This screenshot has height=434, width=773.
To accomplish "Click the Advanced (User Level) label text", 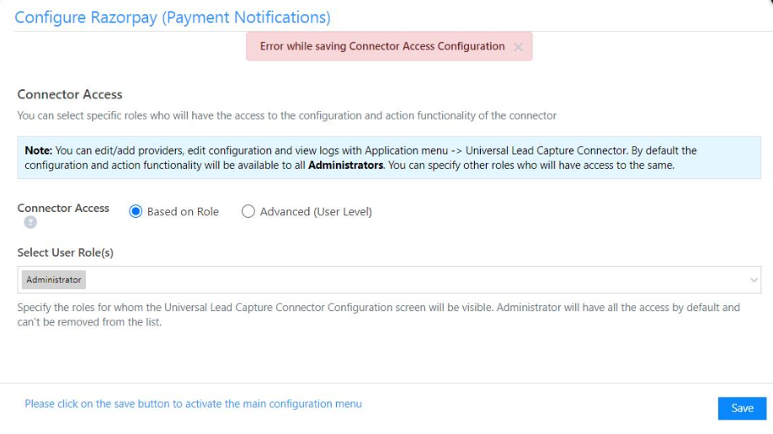I will tap(316, 212).
